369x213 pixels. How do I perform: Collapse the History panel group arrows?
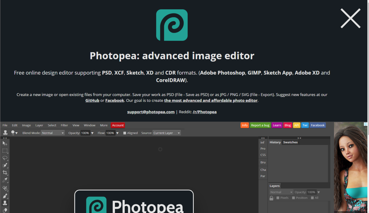click(x=299, y=138)
